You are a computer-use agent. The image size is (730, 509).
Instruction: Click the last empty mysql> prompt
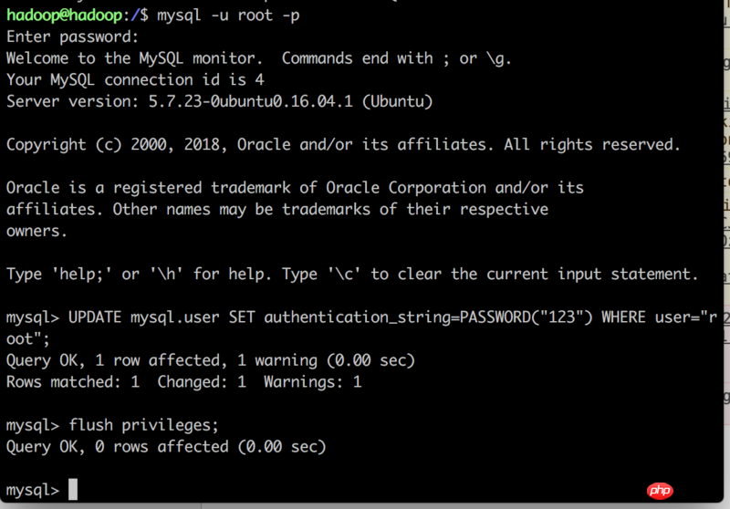click(x=33, y=490)
